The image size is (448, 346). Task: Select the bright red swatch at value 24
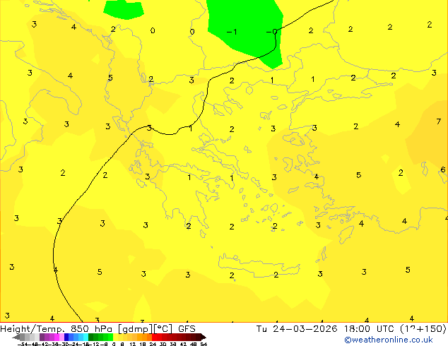coord(154,337)
